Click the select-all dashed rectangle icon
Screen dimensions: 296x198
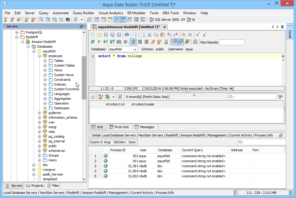pyautogui.click(x=143, y=35)
